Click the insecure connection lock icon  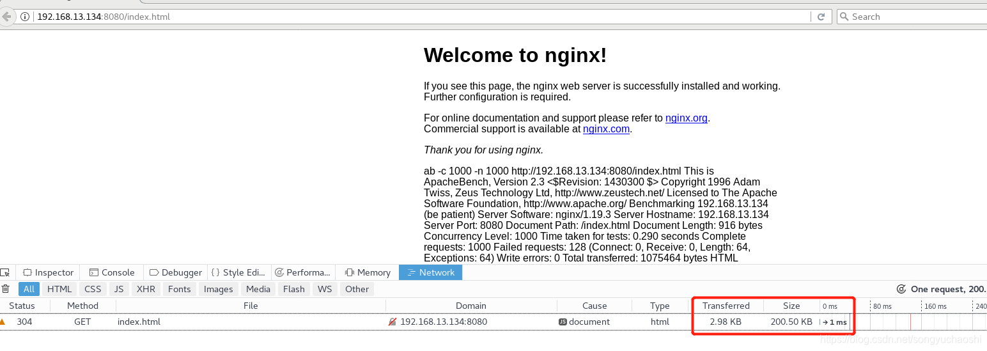tap(392, 322)
